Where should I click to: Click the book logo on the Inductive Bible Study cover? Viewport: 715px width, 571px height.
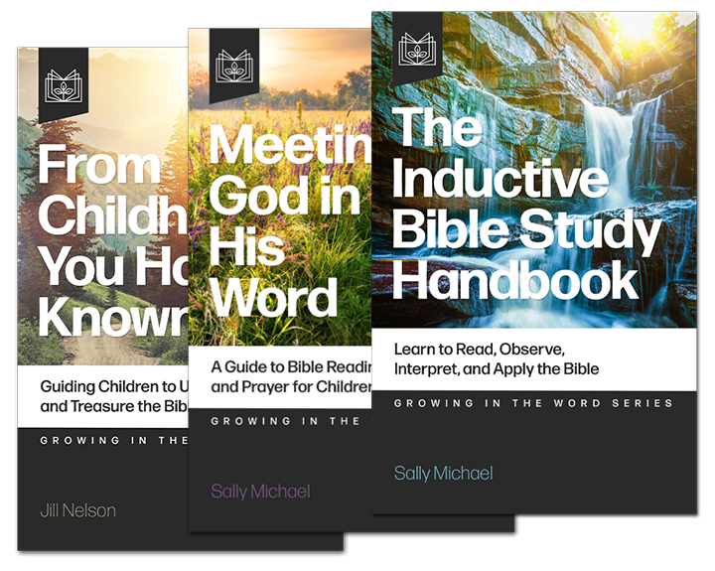click(x=416, y=48)
